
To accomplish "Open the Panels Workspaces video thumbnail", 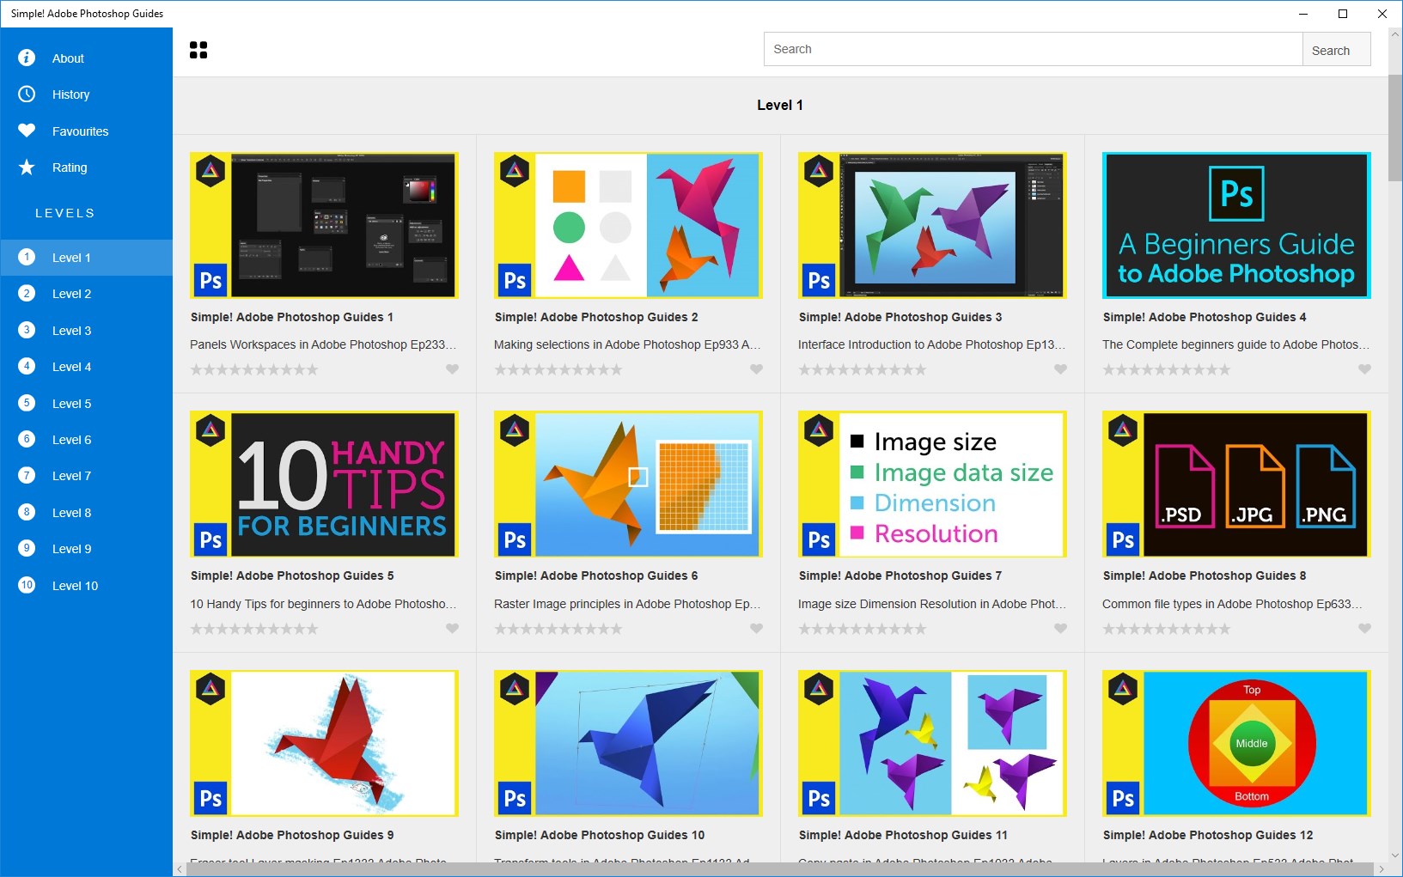I will click(x=324, y=225).
